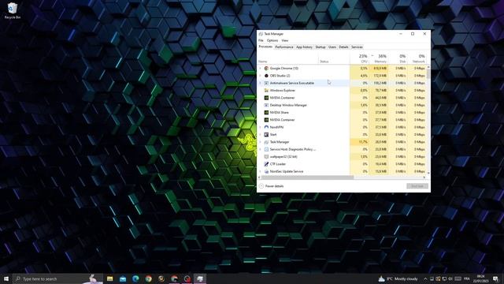
Task: Launch Microsoft Edge from the taskbar
Action: 135,278
